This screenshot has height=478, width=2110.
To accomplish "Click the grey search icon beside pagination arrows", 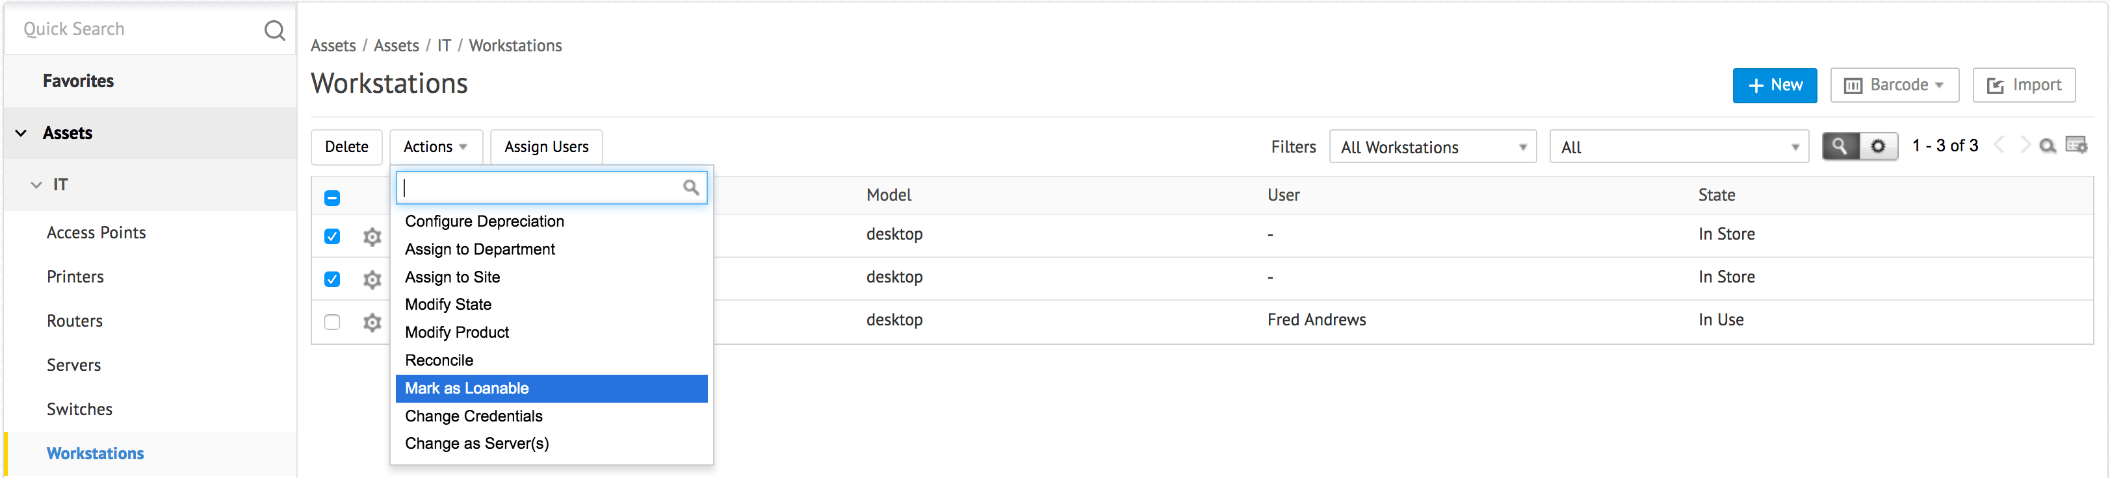I will (x=2047, y=145).
